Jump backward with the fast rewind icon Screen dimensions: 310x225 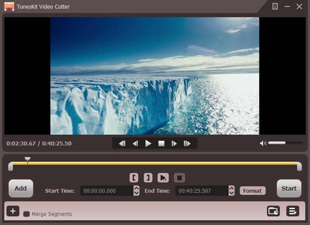coord(122,144)
